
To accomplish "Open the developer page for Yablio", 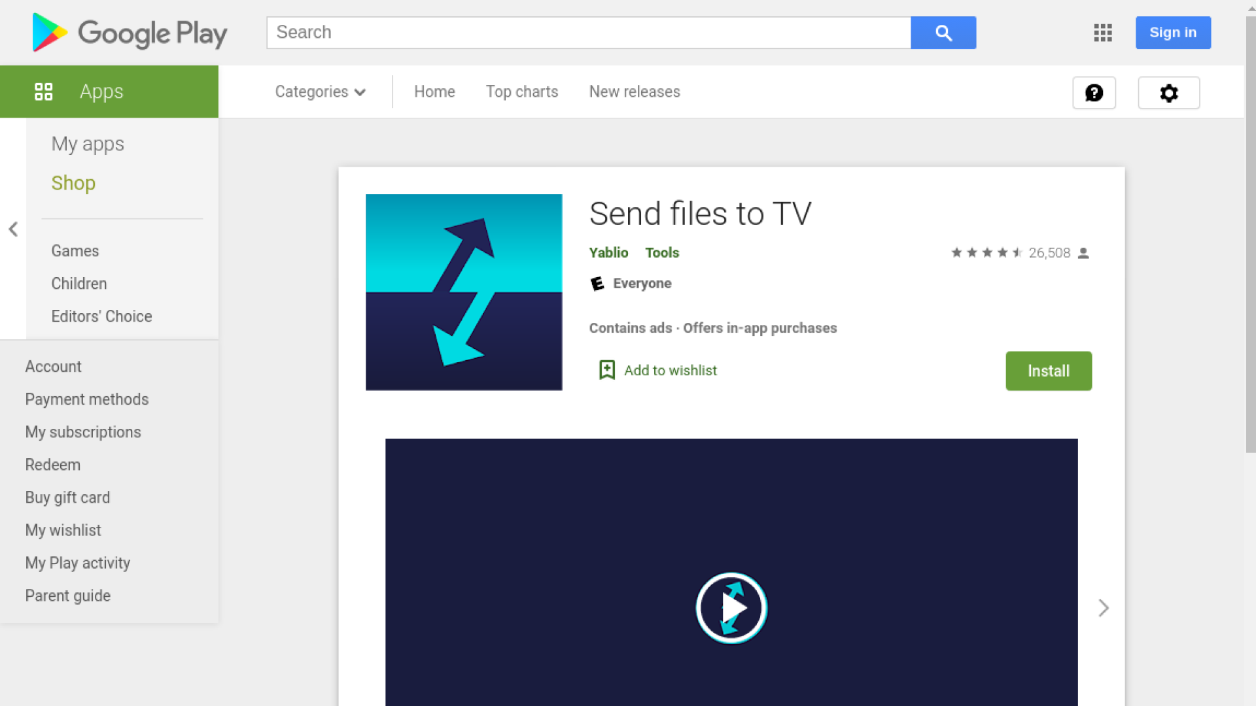I will coord(608,253).
